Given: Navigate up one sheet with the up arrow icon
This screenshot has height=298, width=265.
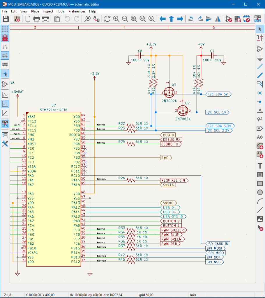Looking at the screenshot, I should tap(172, 19).
